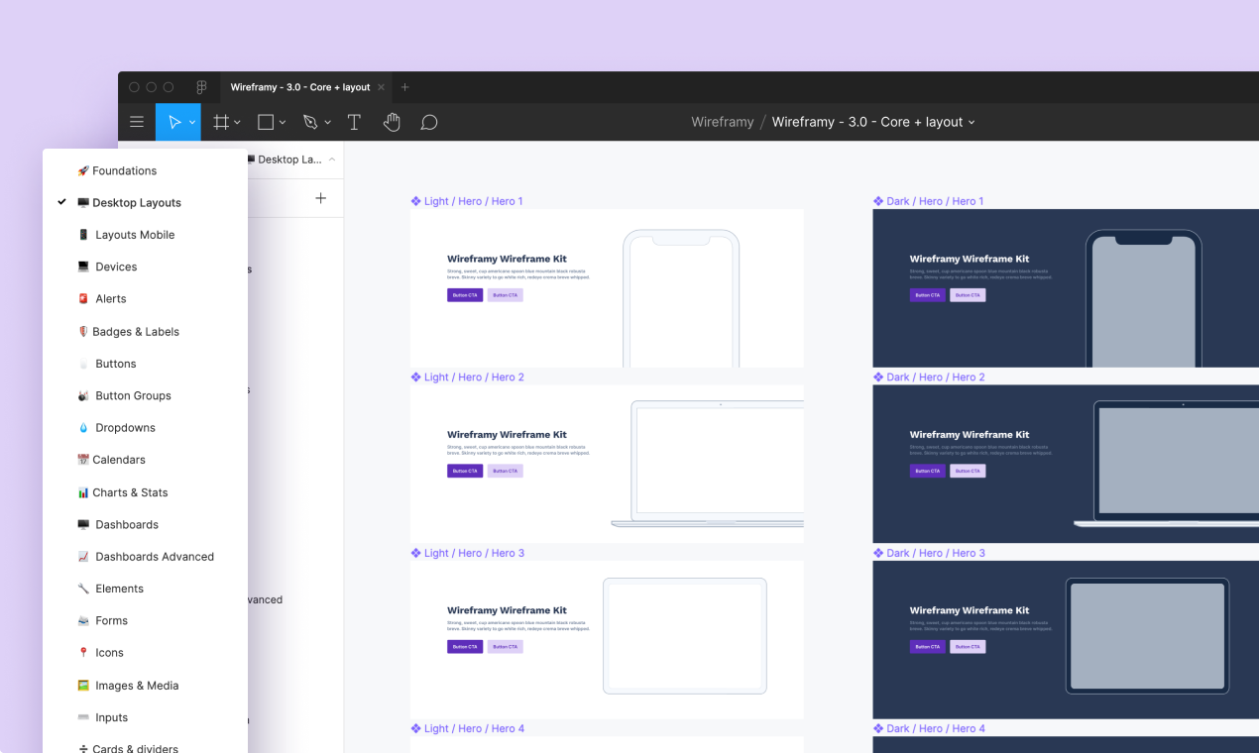
Task: Open file name dropdown in title
Action: click(972, 122)
